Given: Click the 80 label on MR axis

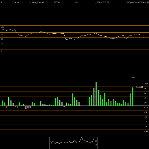Looking at the screenshot, I should pyautogui.click(x=145, y=89).
